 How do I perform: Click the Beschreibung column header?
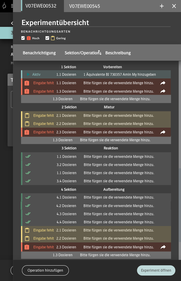point(118,53)
